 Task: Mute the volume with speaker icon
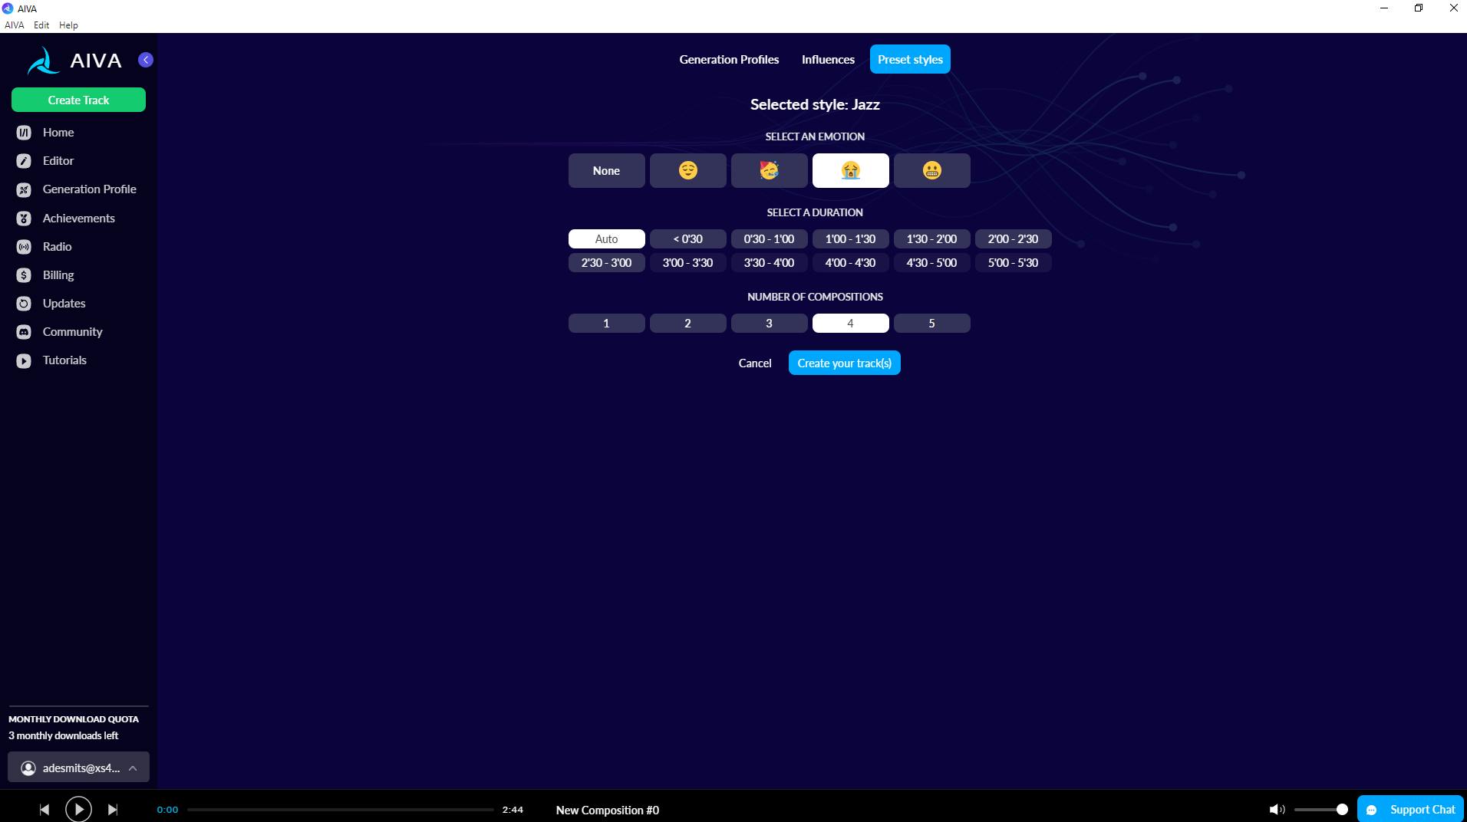(1277, 810)
